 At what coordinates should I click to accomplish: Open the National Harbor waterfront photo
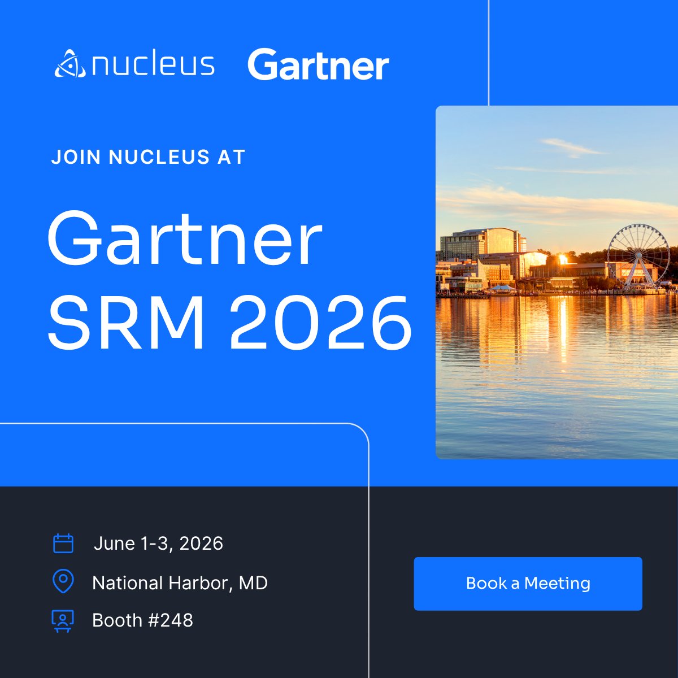(557, 282)
